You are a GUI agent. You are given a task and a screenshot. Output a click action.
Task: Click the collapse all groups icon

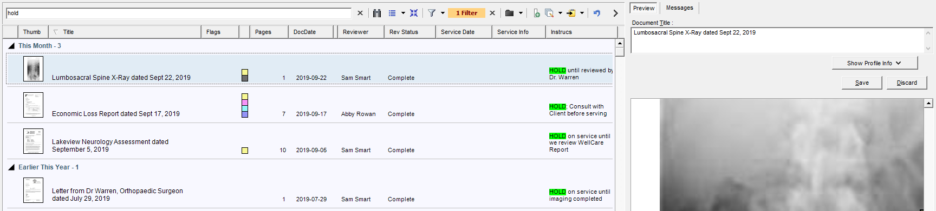click(x=414, y=13)
